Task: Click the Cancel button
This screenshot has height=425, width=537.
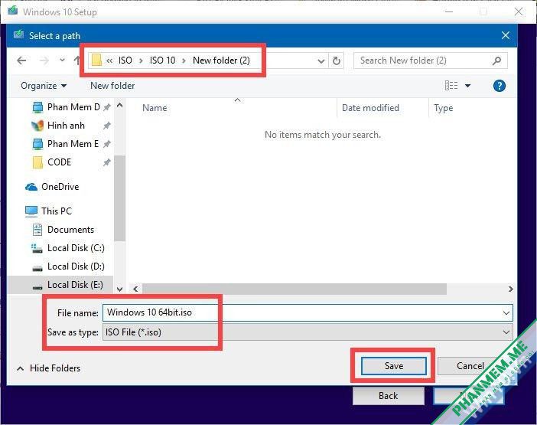Action: 470,366
